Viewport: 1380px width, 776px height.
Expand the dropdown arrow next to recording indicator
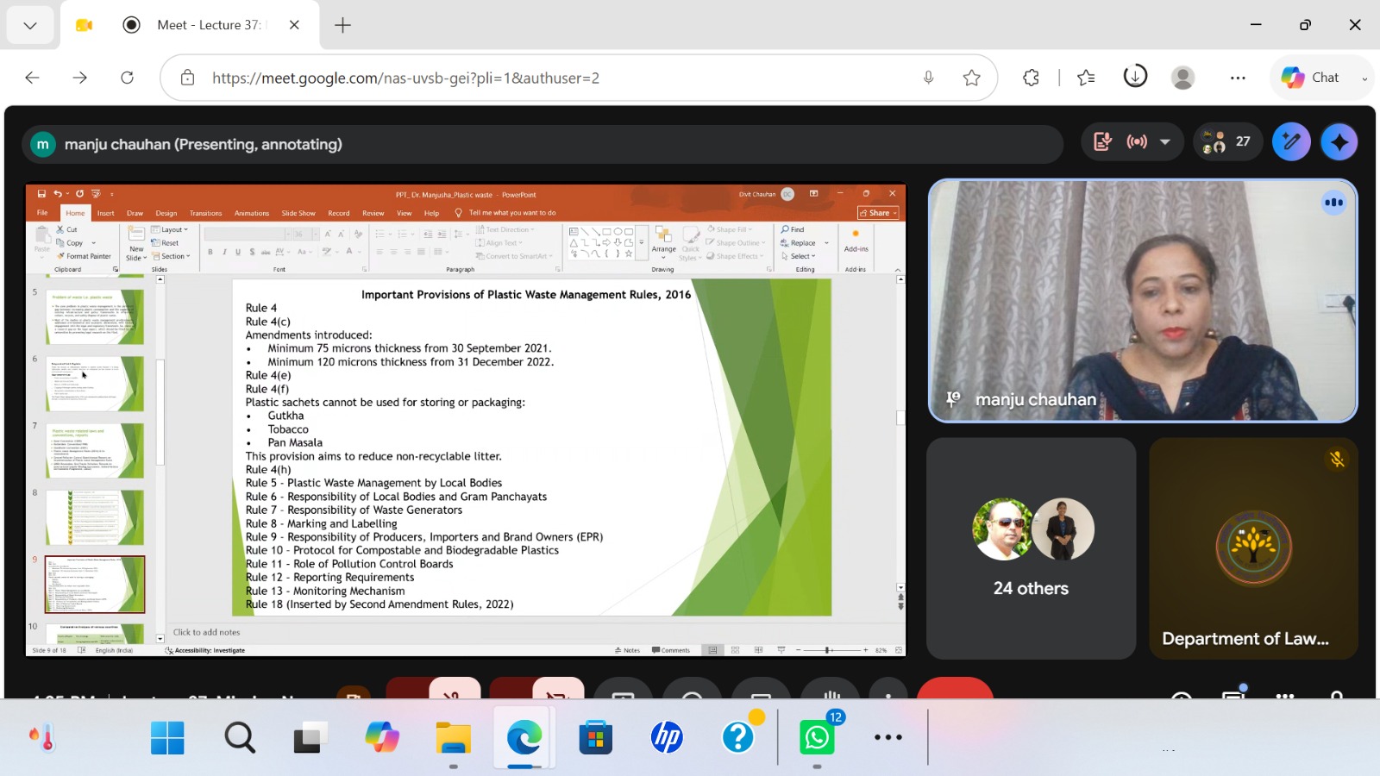point(1165,142)
